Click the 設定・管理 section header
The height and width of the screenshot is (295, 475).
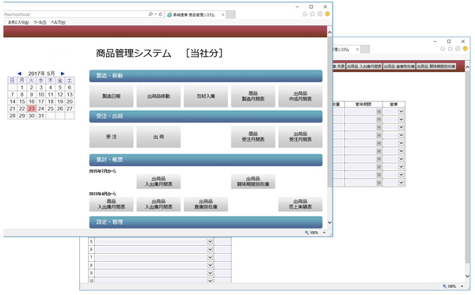tap(206, 222)
